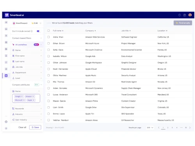Click the Smartlead.ai logo icon
Image resolution: width=195 pixels, height=146 pixels.
tap(7, 15)
